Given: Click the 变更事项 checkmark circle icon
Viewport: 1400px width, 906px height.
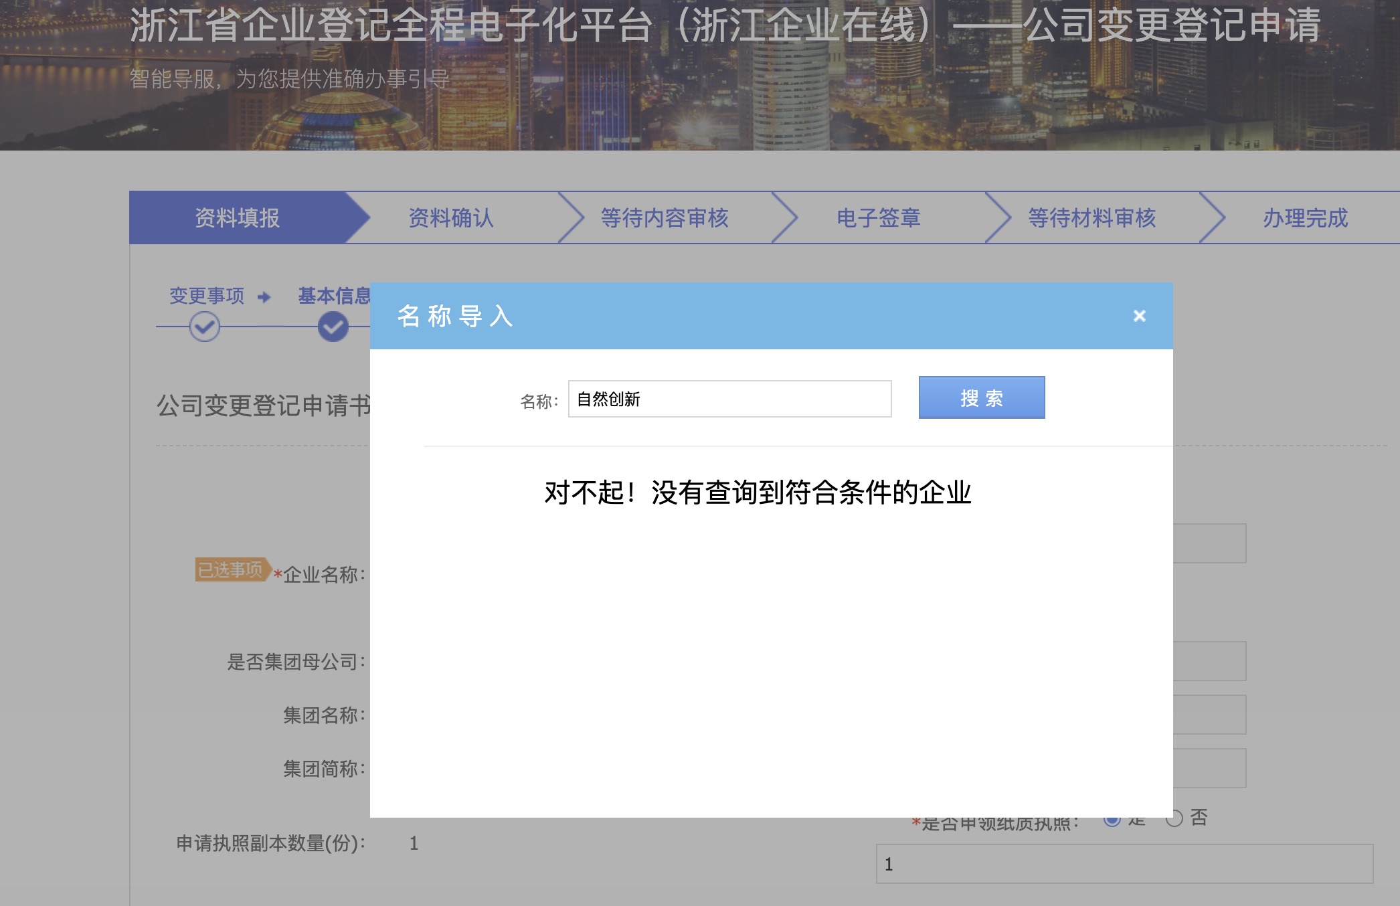Looking at the screenshot, I should coord(204,327).
